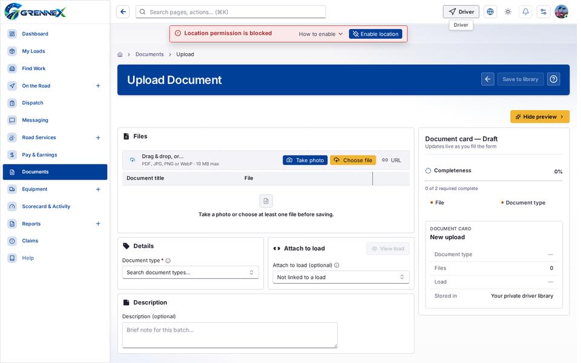Expand the Equipment submenu
The width and height of the screenshot is (581, 363).
(98, 189)
